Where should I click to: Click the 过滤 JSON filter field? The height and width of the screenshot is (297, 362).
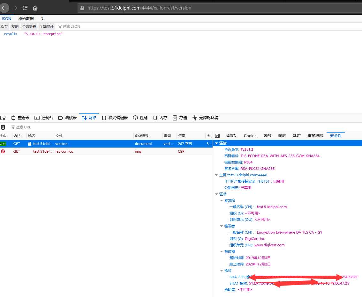[72, 26]
